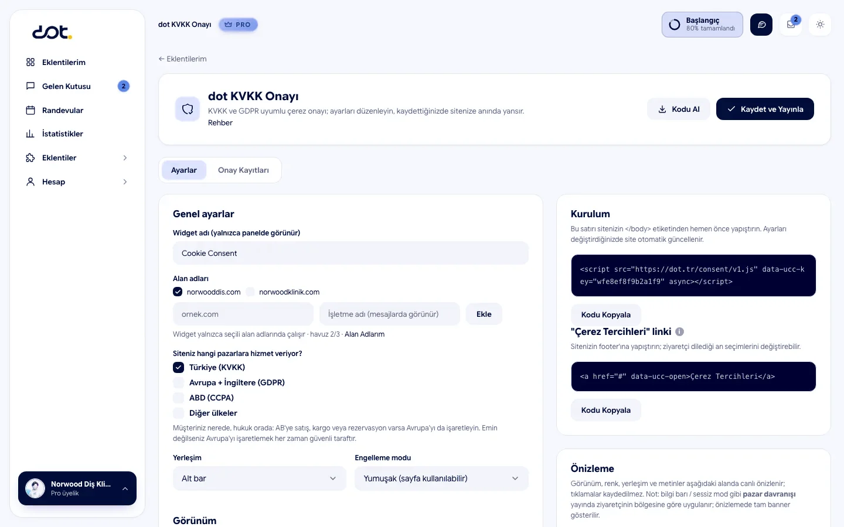This screenshot has width=844, height=527.
Task: Click the Widget adı input field
Action: click(x=350, y=253)
